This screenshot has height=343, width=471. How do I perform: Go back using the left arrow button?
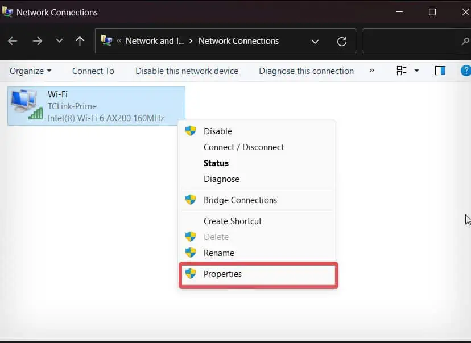click(x=13, y=41)
